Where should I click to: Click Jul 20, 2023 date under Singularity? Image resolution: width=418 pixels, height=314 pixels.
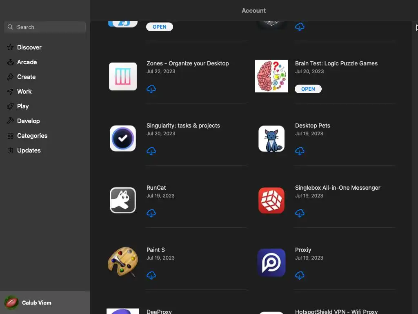click(161, 134)
